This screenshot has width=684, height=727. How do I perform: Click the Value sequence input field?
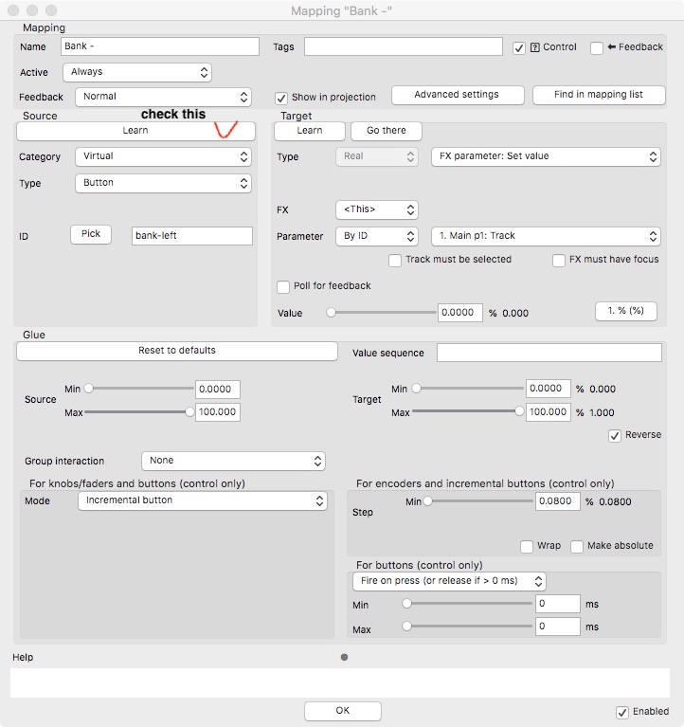[x=549, y=353]
